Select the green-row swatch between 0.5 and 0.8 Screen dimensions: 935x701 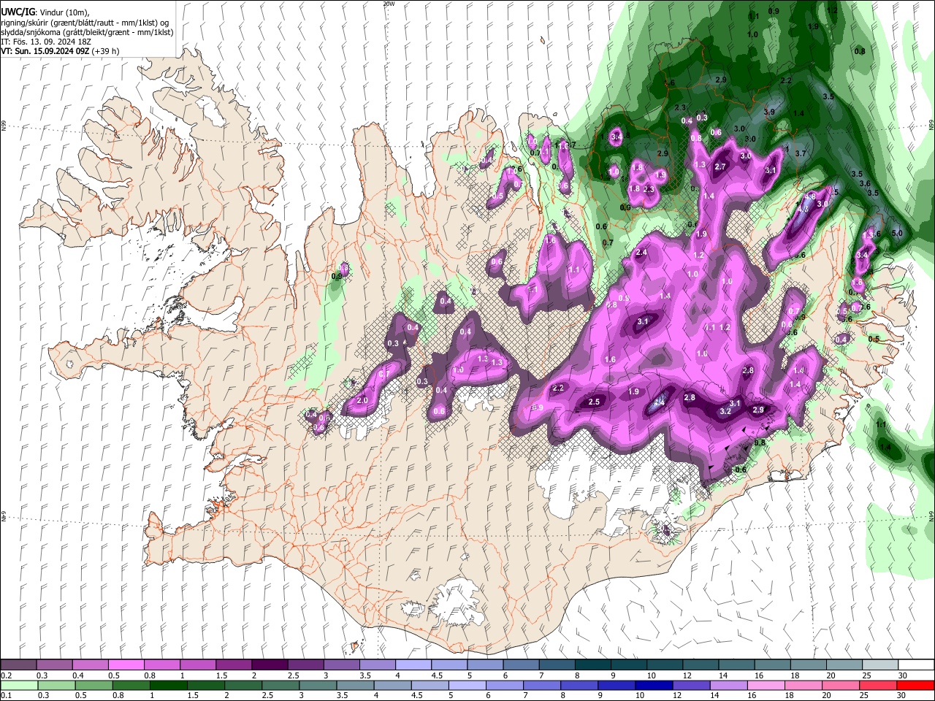pos(93,686)
